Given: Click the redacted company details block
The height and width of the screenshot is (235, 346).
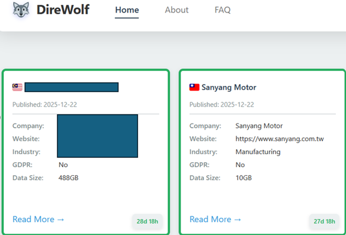Looking at the screenshot, I should coord(97,136).
